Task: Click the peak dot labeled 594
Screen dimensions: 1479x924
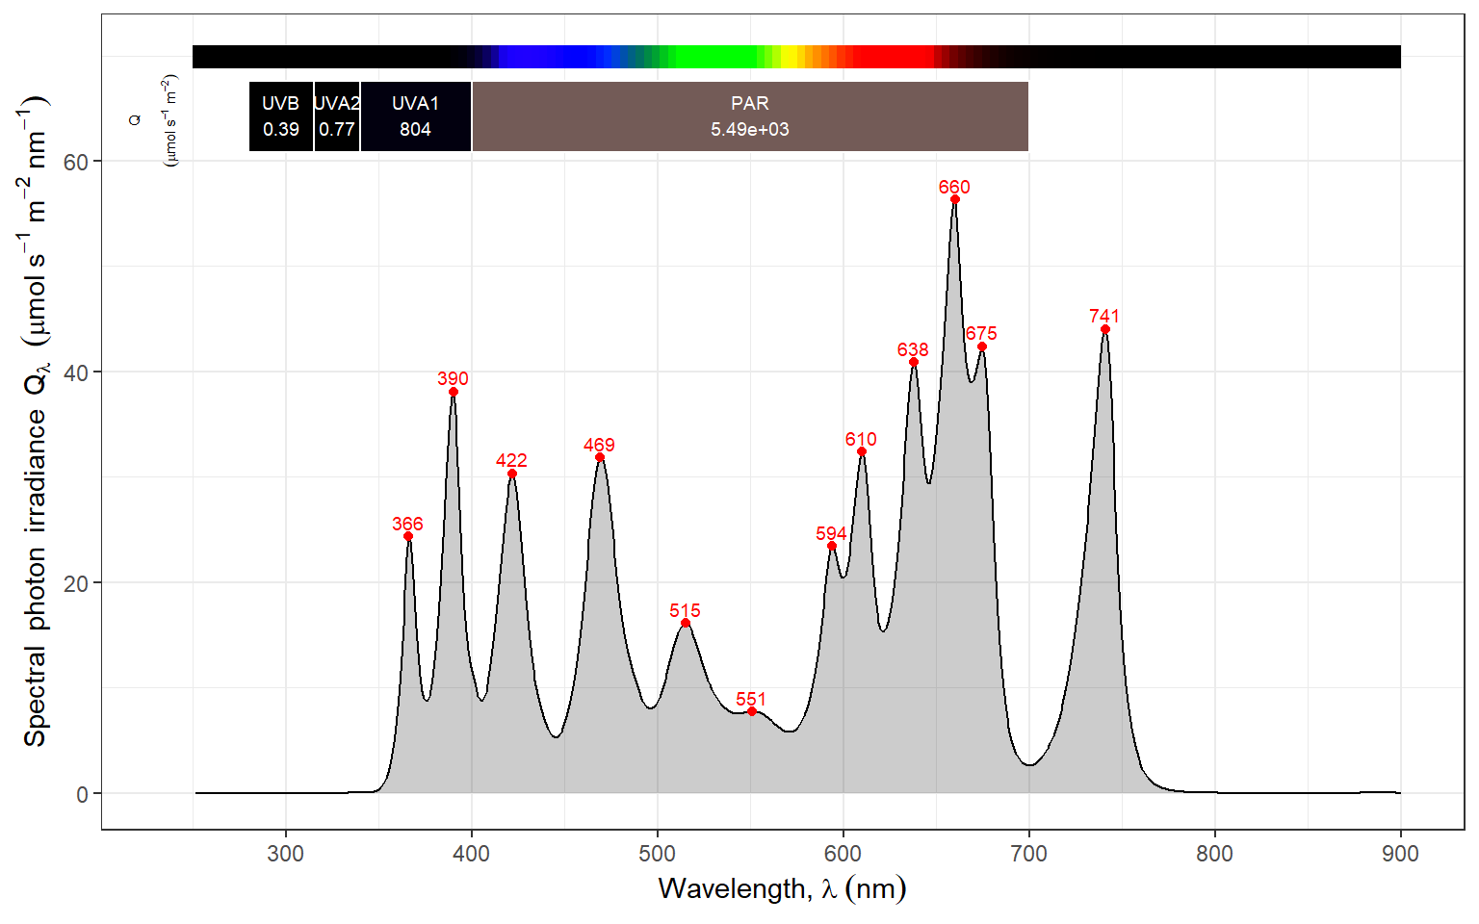Action: coord(831,546)
